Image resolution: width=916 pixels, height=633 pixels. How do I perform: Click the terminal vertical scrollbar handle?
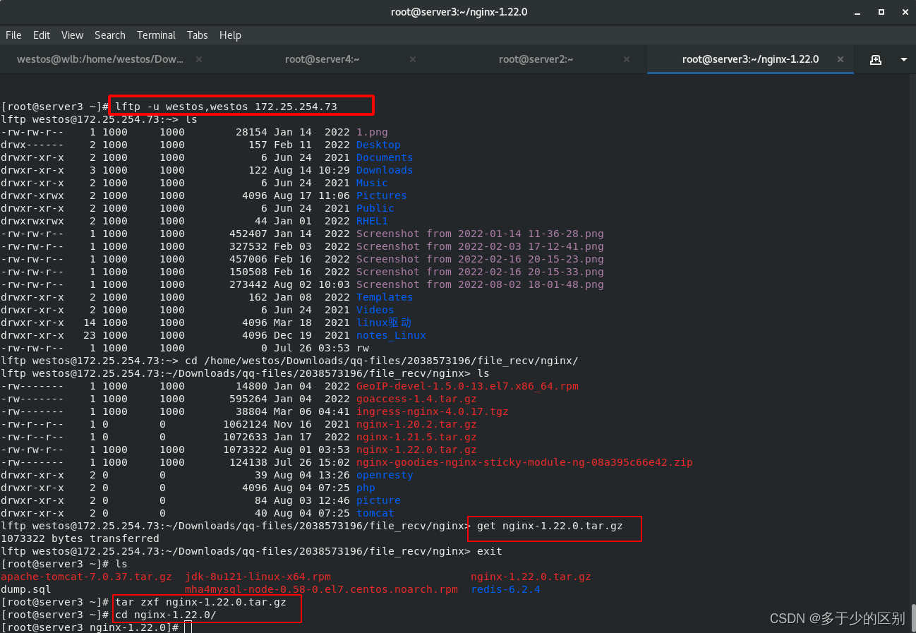[912, 618]
